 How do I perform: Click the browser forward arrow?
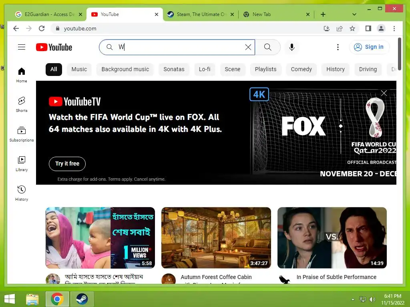29,28
